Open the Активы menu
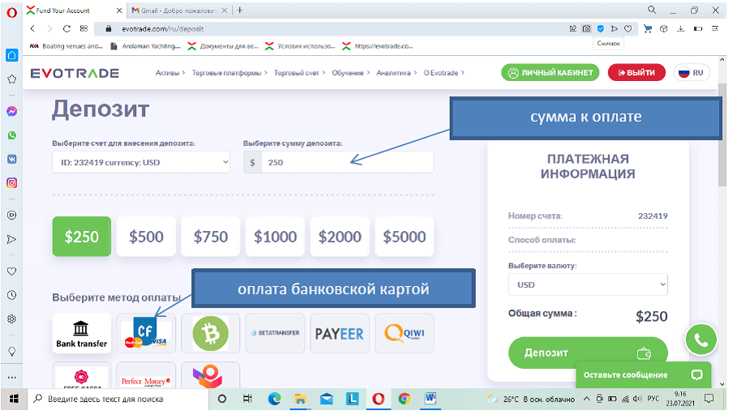733x415 pixels. [x=169, y=73]
